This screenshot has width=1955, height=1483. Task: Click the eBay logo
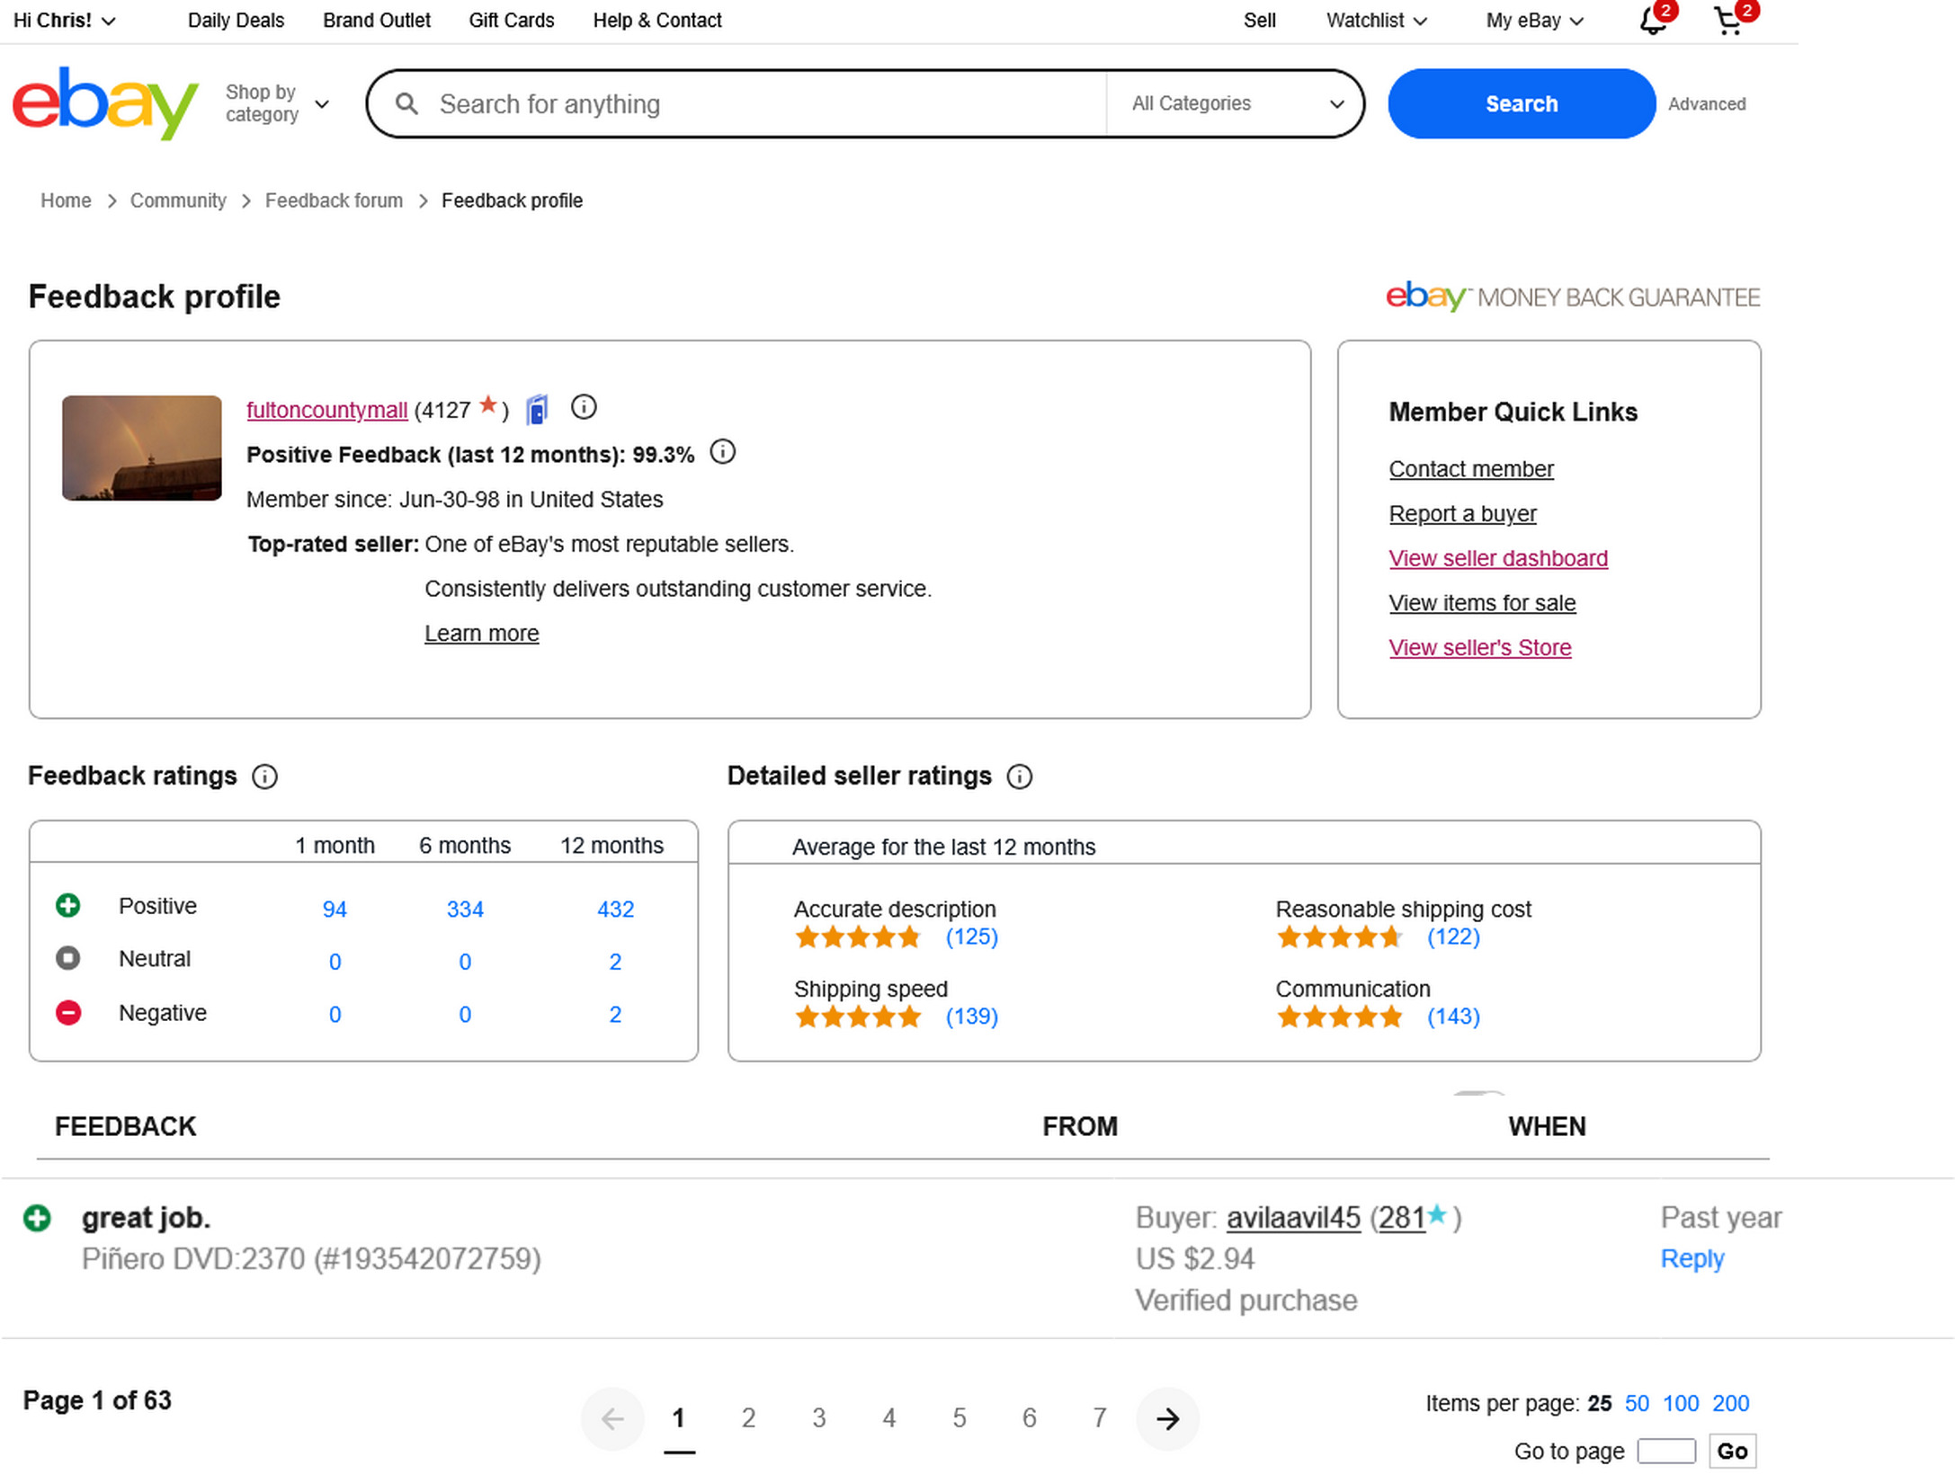coord(104,102)
